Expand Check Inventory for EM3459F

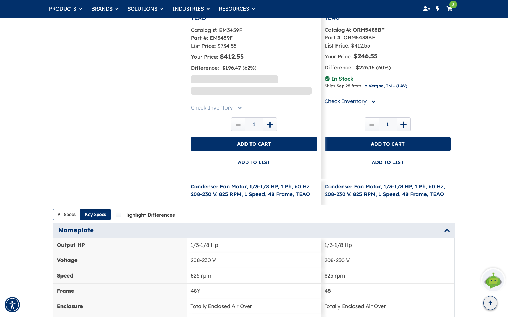point(216,108)
